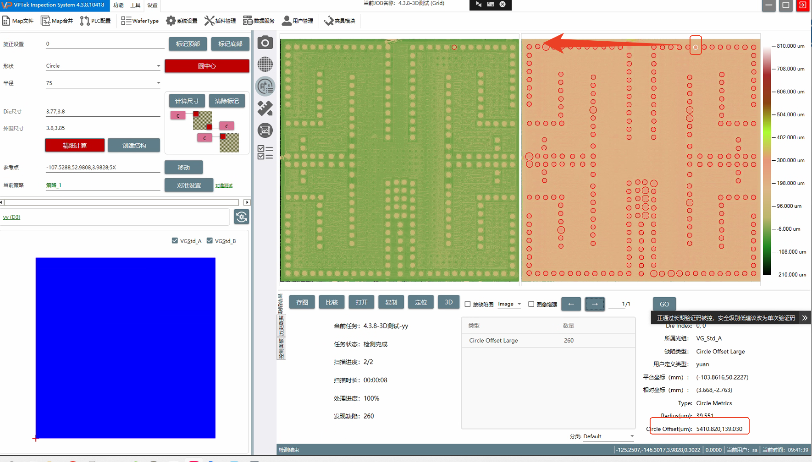The height and width of the screenshot is (462, 812).
Task: Check the 按缺陷图 checkbox
Action: pyautogui.click(x=468, y=304)
